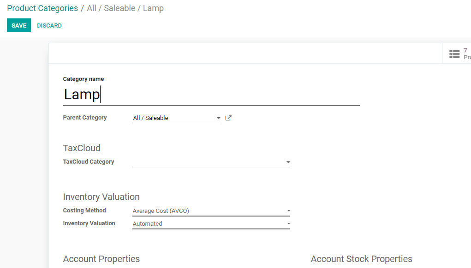Open the dropdown showing Automated

tap(211, 224)
